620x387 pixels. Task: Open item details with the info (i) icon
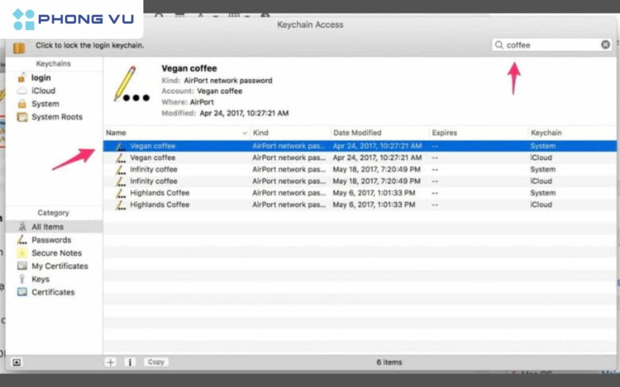pyautogui.click(x=130, y=362)
